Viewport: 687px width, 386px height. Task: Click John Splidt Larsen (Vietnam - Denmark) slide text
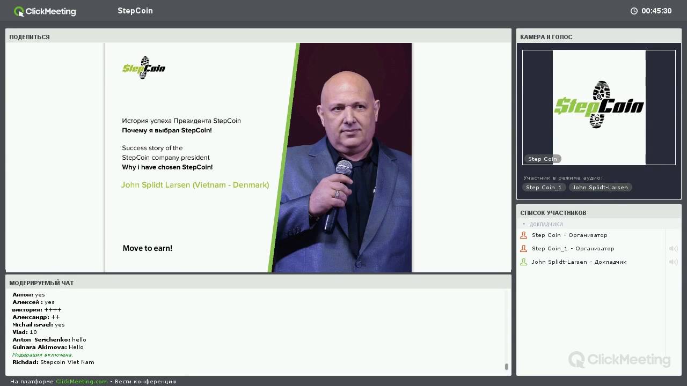click(195, 185)
